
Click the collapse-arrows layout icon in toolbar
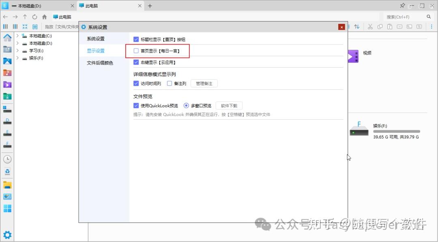25,27
